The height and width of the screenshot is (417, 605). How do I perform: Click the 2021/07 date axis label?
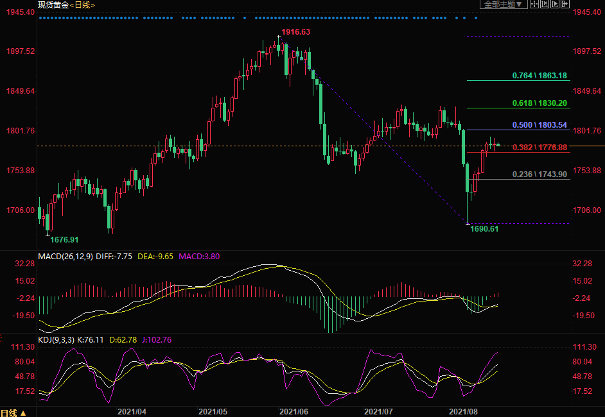pyautogui.click(x=378, y=412)
